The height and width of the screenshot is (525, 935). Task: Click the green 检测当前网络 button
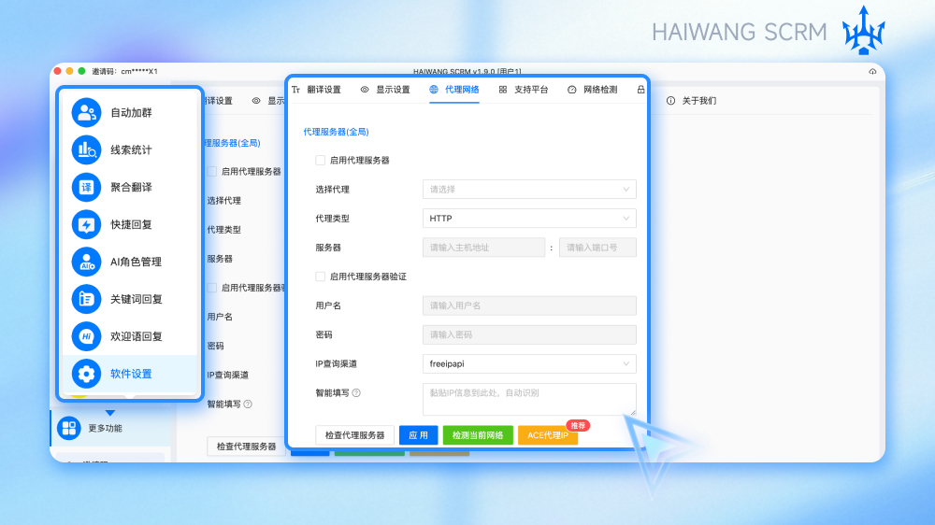coord(478,435)
